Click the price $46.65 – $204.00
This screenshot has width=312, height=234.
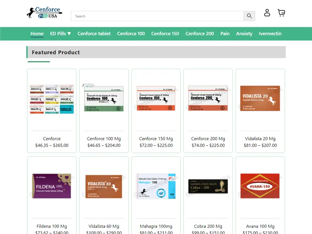[x=104, y=145]
